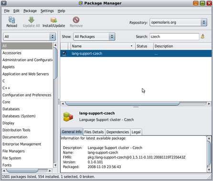This screenshot has height=181, width=213.
Task: Click category list scroll up arrow
Action: [55, 45]
